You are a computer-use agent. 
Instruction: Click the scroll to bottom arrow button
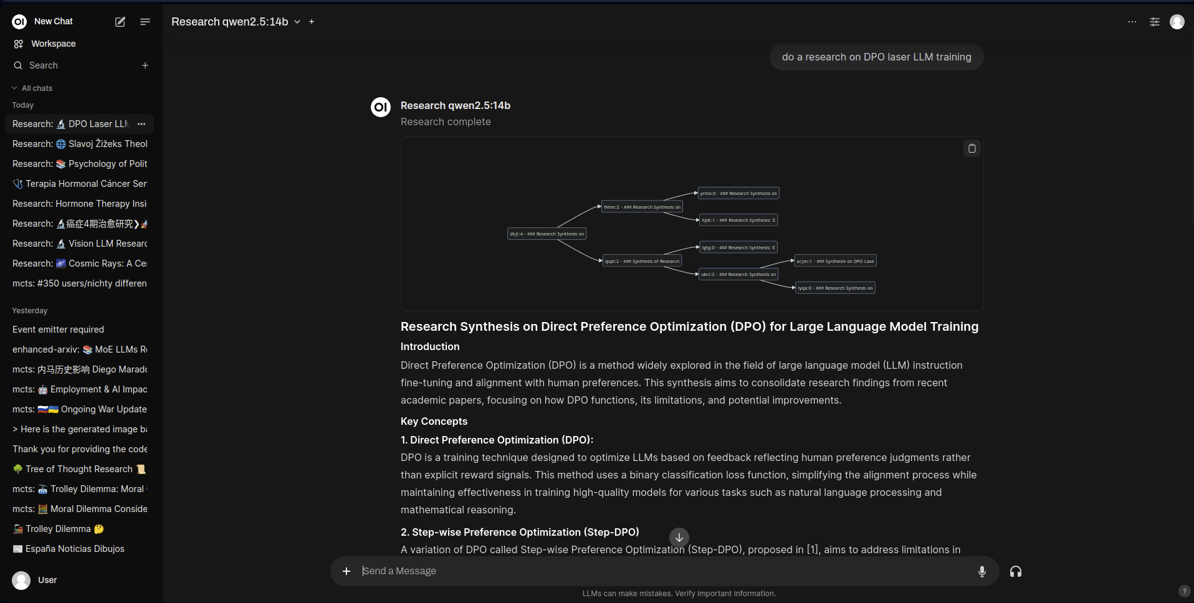679,537
